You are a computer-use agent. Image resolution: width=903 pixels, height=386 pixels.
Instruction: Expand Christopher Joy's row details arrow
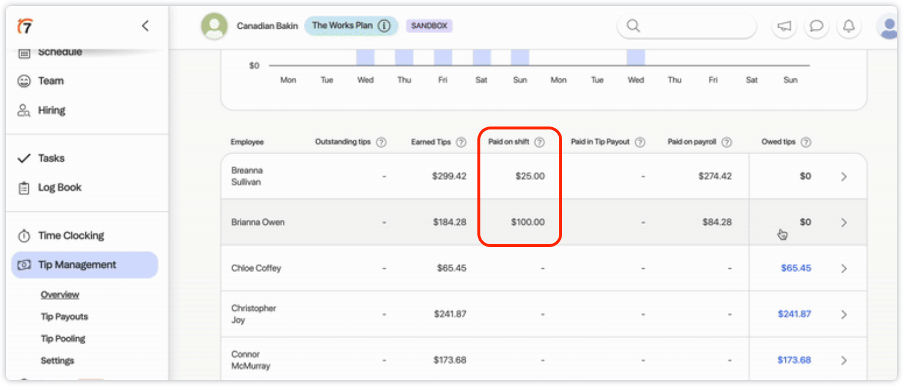point(844,314)
